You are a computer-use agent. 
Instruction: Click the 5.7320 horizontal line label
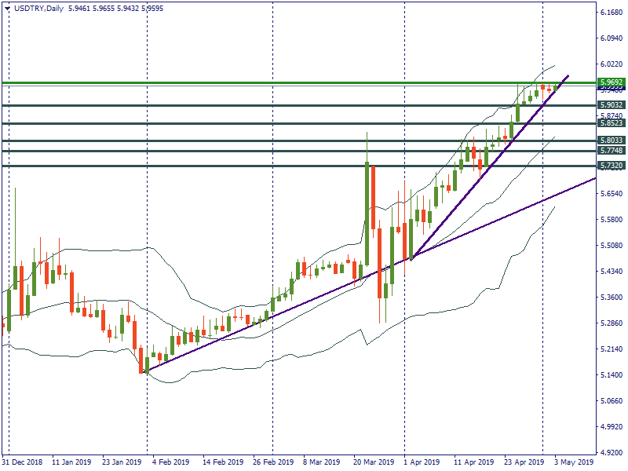click(611, 166)
